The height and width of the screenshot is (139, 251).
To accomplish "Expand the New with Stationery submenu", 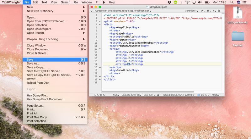I will (55, 11).
